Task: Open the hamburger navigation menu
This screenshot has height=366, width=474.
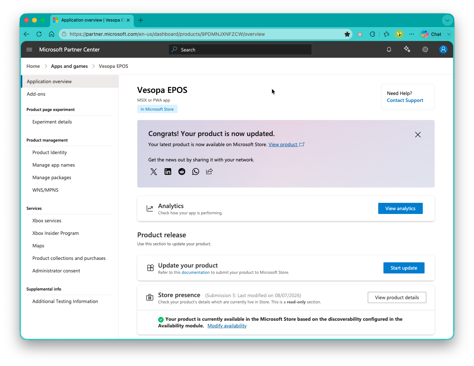Action: tap(29, 50)
